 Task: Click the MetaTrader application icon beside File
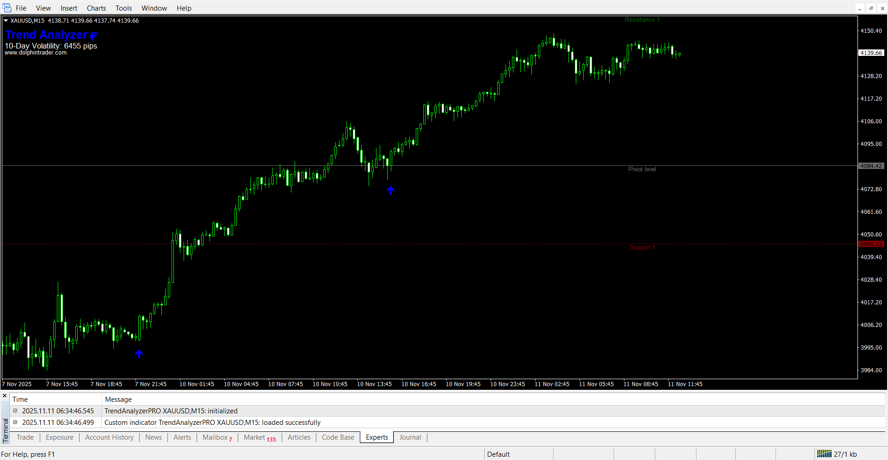point(6,8)
